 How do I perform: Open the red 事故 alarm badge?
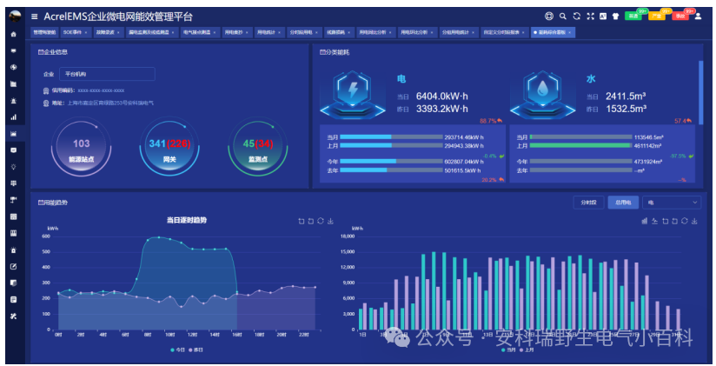pyautogui.click(x=680, y=16)
